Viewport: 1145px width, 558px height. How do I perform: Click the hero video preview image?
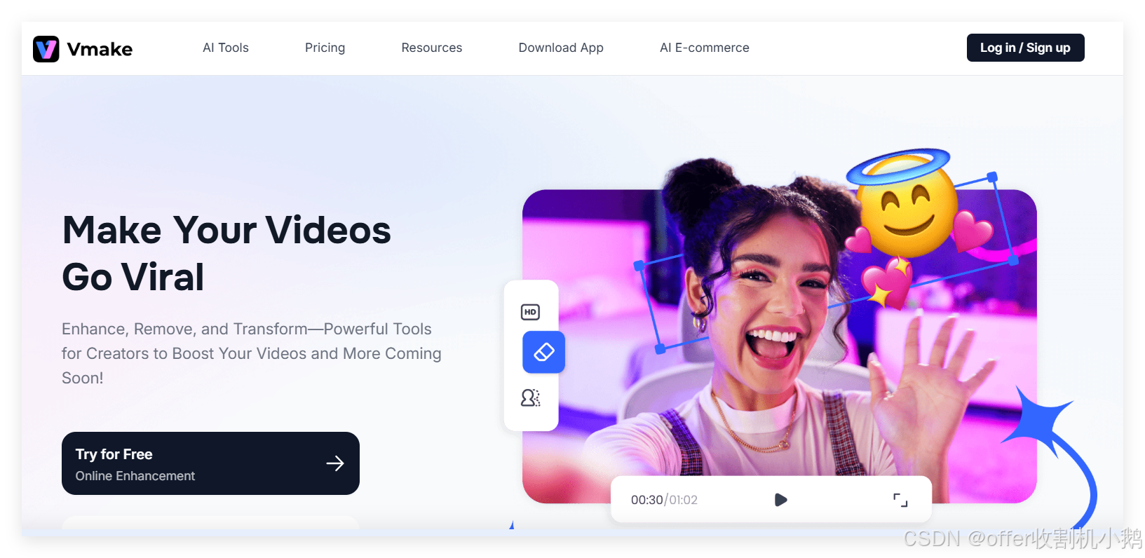[780, 346]
